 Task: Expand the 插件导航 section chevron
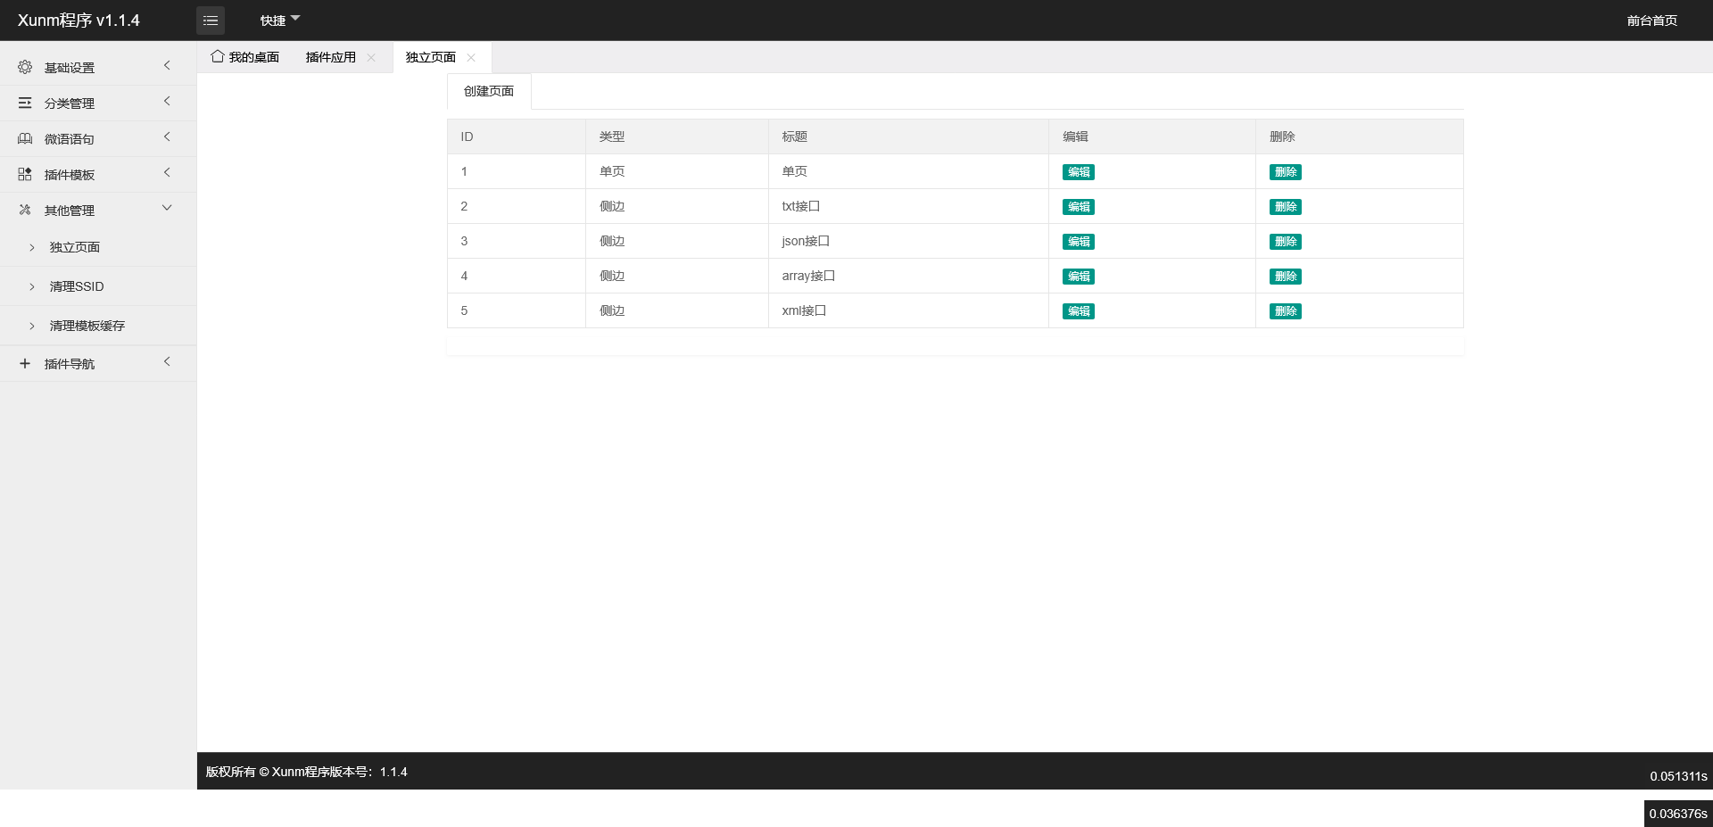pos(167,362)
